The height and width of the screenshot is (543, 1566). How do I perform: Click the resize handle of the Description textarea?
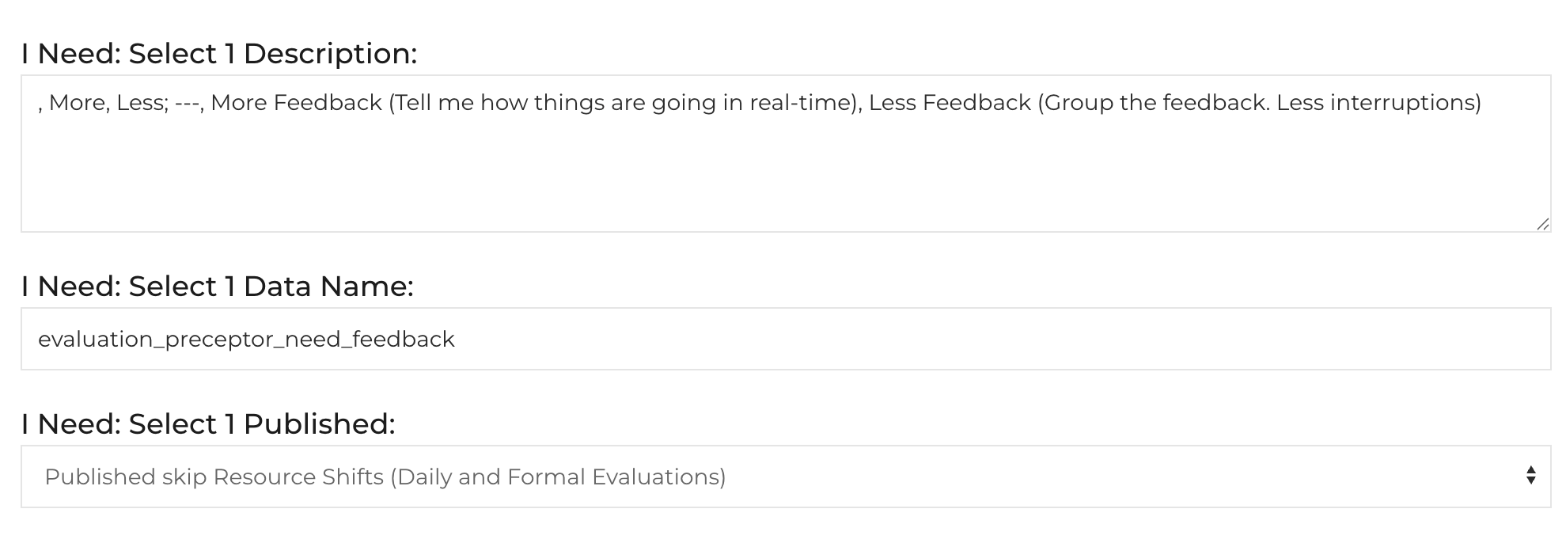[1542, 224]
